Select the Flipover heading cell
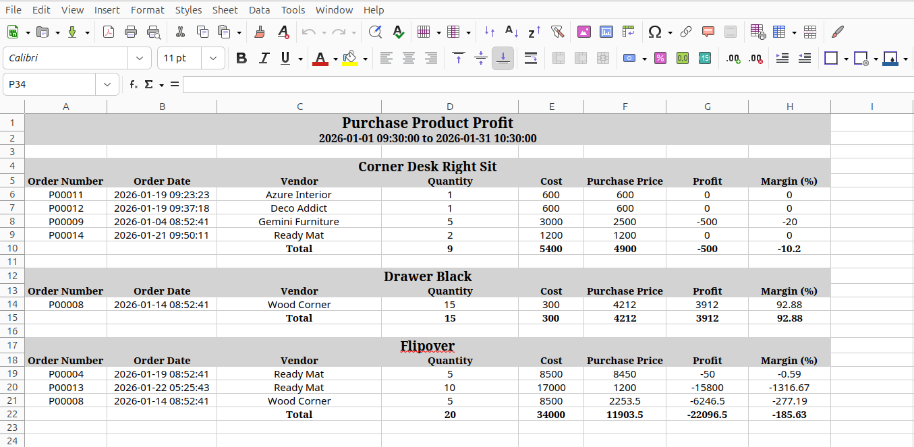Screen dimensions: 914x447 coord(428,345)
